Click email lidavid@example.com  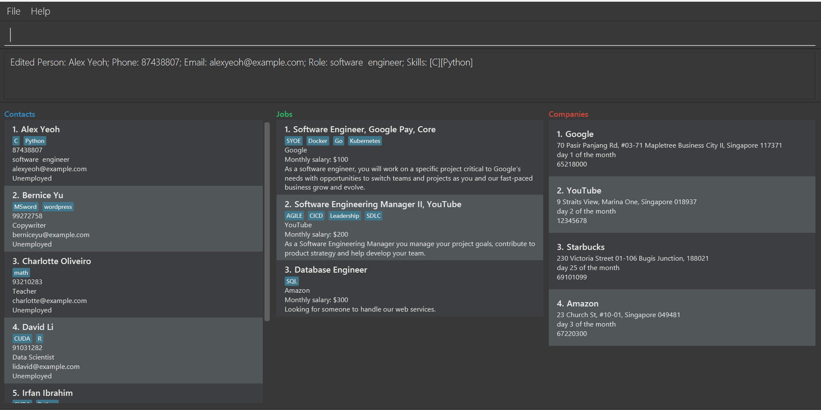[x=46, y=367]
